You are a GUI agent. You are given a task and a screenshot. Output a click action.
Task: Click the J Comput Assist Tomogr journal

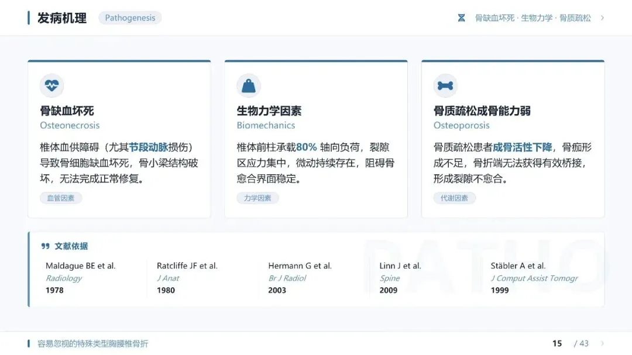[534, 278]
